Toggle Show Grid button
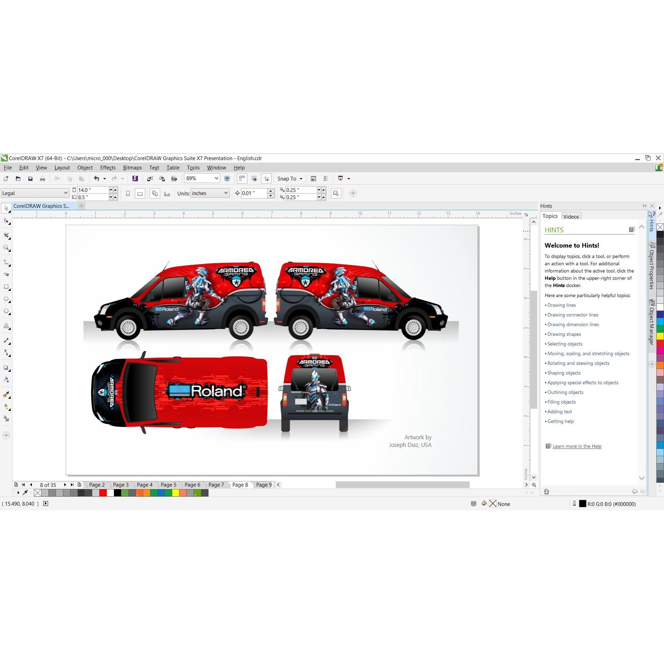 (254, 178)
